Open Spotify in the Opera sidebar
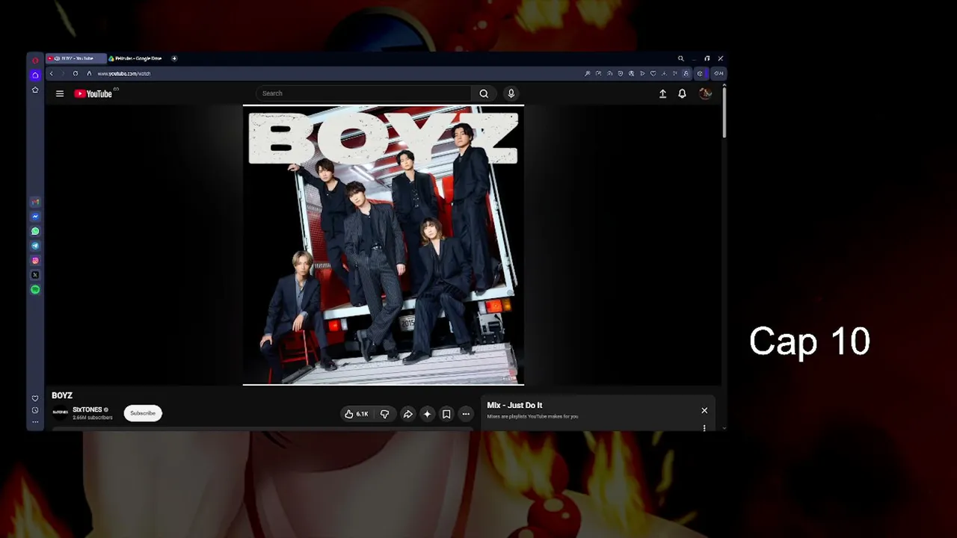 (35, 289)
